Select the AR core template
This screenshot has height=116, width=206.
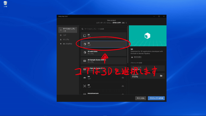tap(104, 86)
